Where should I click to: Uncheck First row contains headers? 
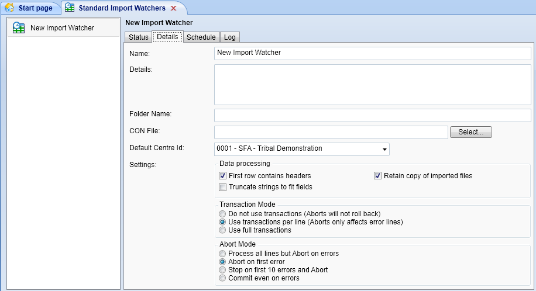pos(222,176)
